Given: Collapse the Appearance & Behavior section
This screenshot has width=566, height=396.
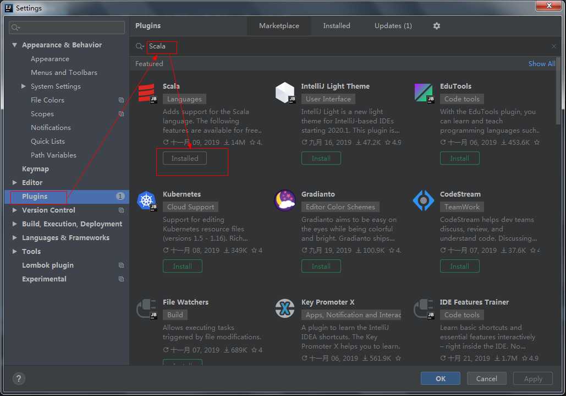Looking at the screenshot, I should 14,45.
